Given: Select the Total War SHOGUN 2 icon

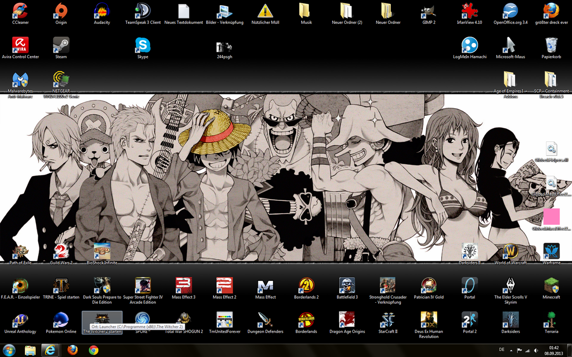Looking at the screenshot, I should coord(184,319).
